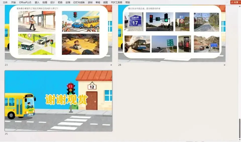241x142 pixels.
Task: Switch to the 插入 tab
Action: [x=37, y=2]
